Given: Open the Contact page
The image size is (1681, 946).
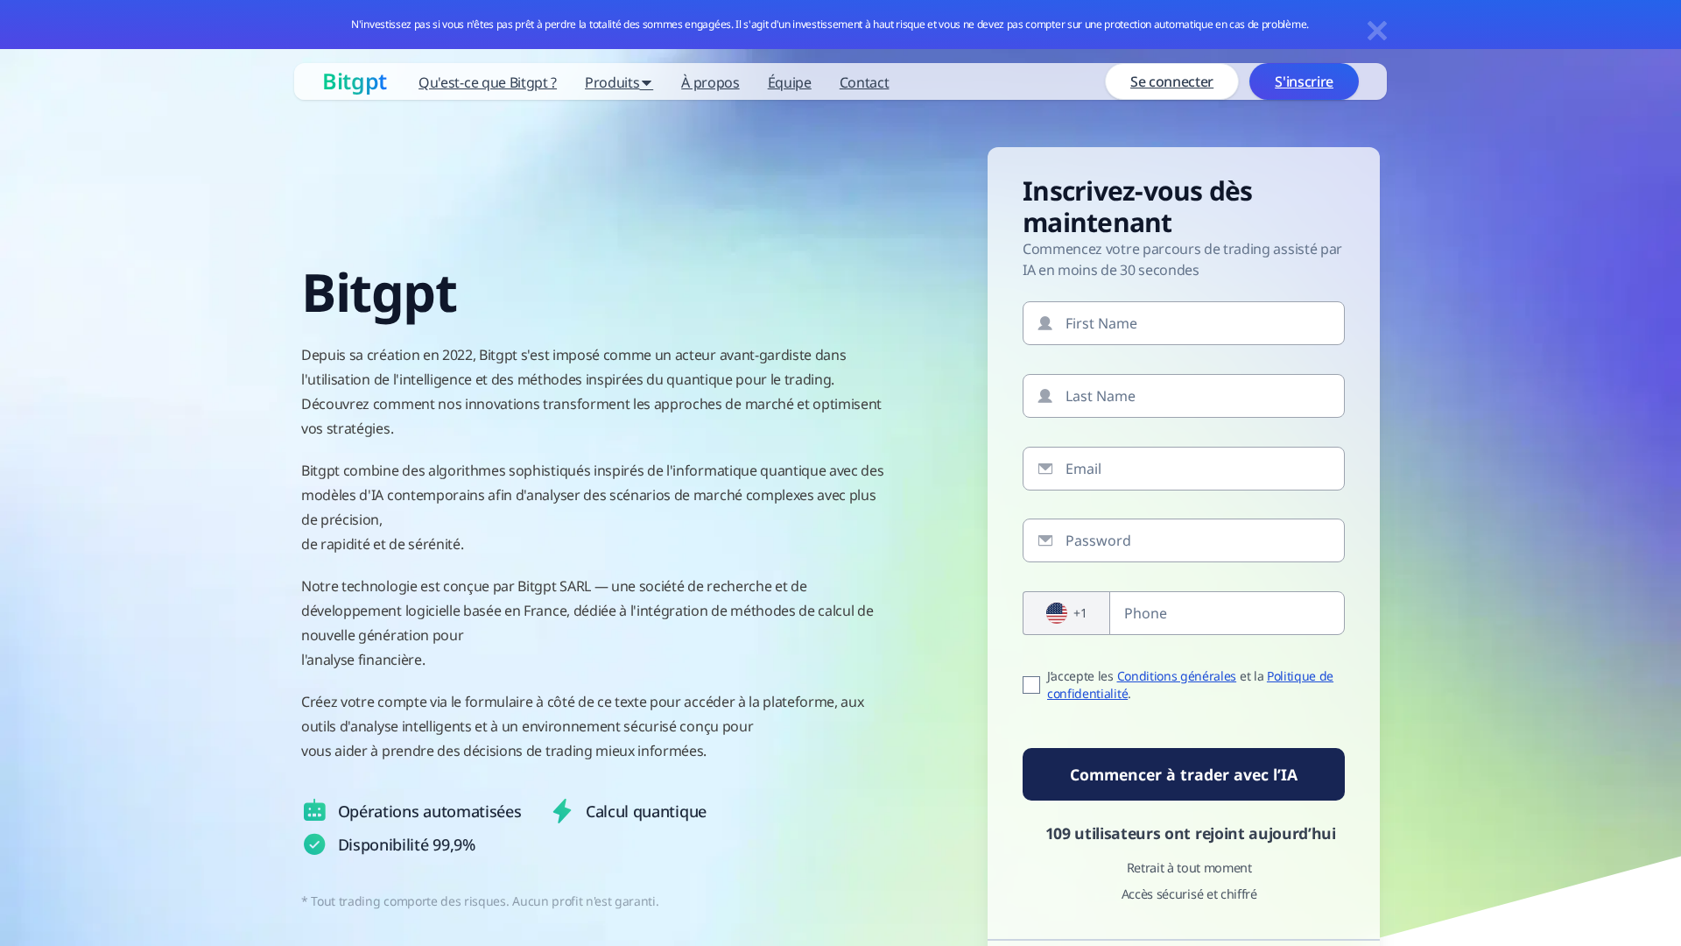Looking at the screenshot, I should (864, 81).
